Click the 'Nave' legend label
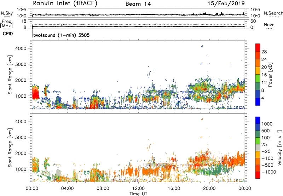 click(x=269, y=24)
